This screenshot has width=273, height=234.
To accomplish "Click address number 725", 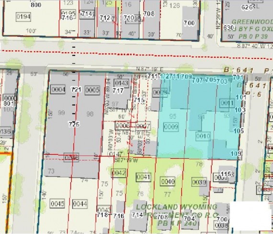I will pos(74,124).
